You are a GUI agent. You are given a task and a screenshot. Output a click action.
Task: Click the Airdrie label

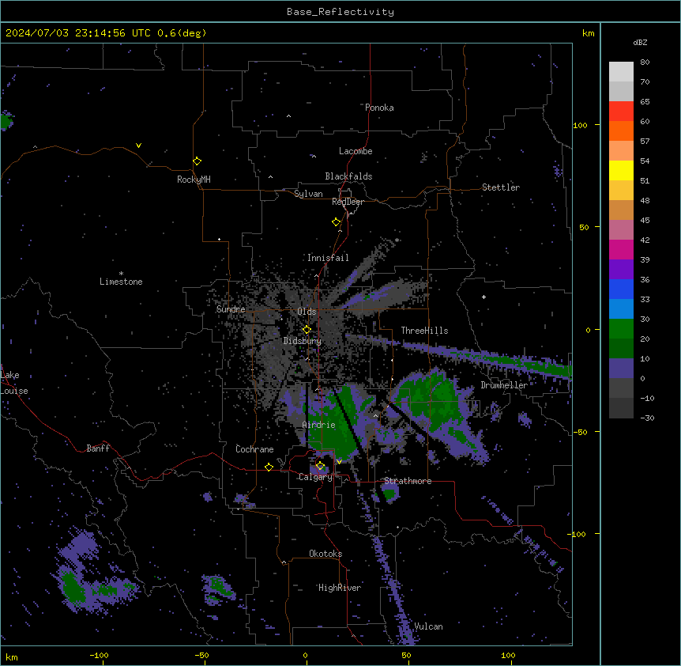[319, 425]
